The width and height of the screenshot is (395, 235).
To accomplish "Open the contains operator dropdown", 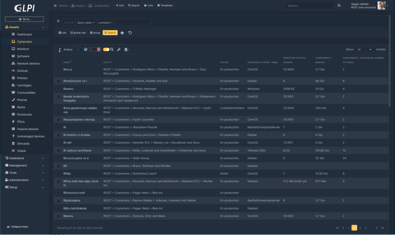I will pos(106,23).
